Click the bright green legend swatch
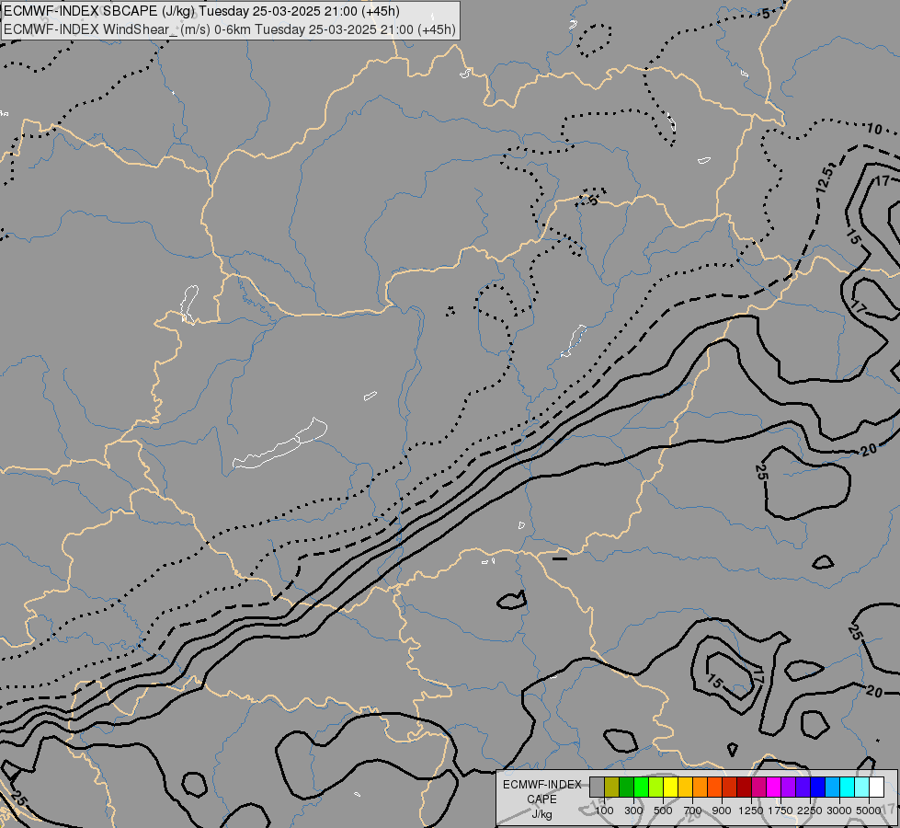900x828 pixels. [641, 788]
